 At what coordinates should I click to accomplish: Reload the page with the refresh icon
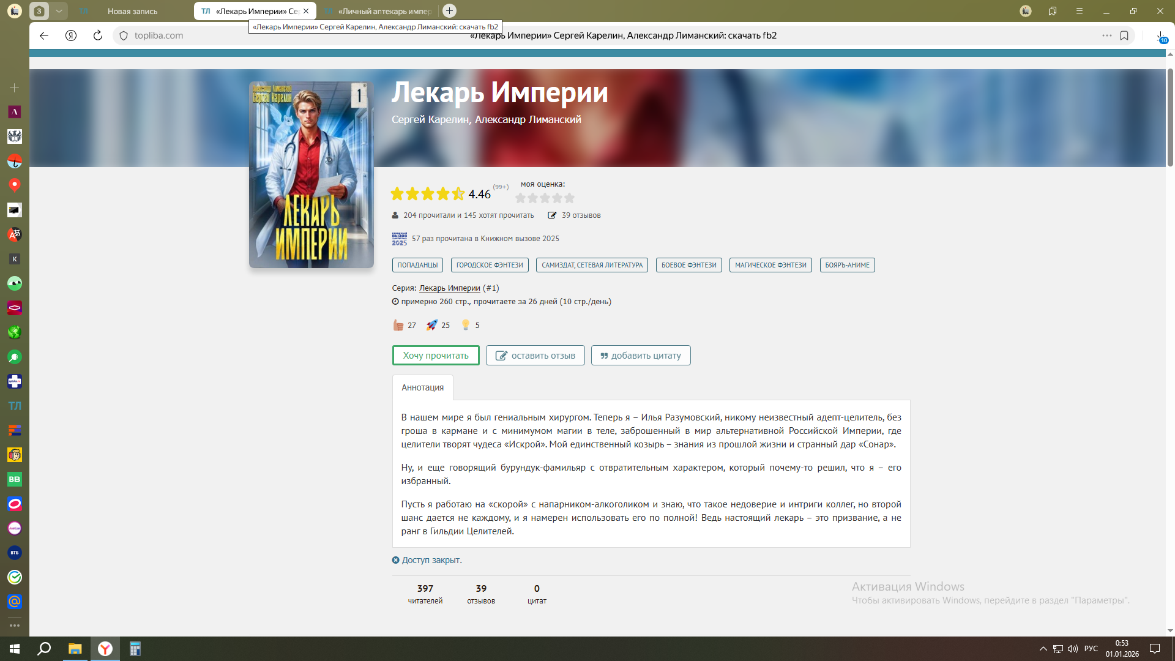pos(97,35)
